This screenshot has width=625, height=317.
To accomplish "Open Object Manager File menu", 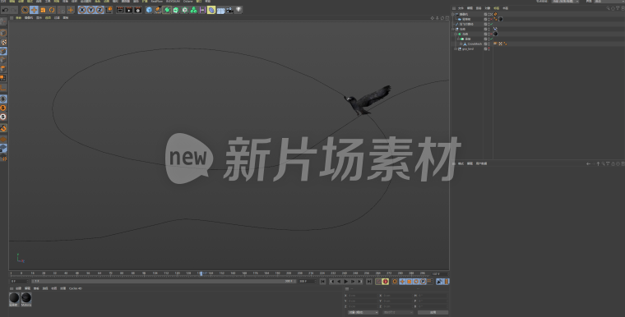I will 461,8.
